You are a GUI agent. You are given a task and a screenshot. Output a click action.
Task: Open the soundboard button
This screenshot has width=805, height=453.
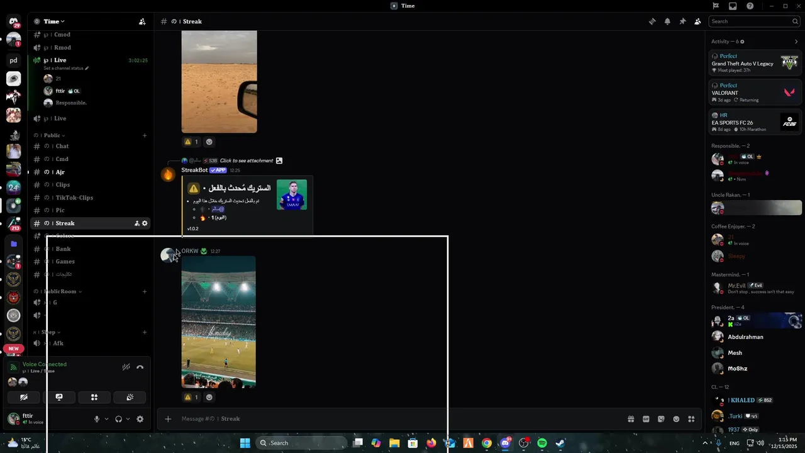[x=130, y=397]
